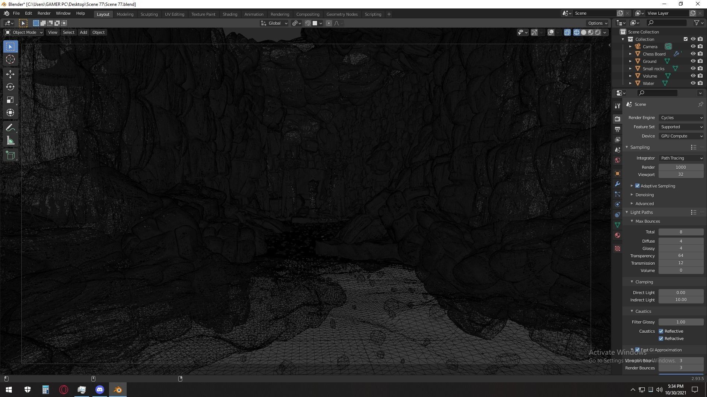Image resolution: width=707 pixels, height=397 pixels.
Task: Select the Rotate tool
Action: coord(10,87)
